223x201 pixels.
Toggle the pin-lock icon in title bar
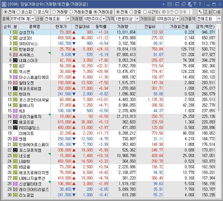tap(190, 4)
